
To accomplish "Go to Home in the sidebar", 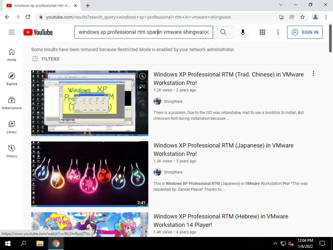I will click(x=12, y=55).
